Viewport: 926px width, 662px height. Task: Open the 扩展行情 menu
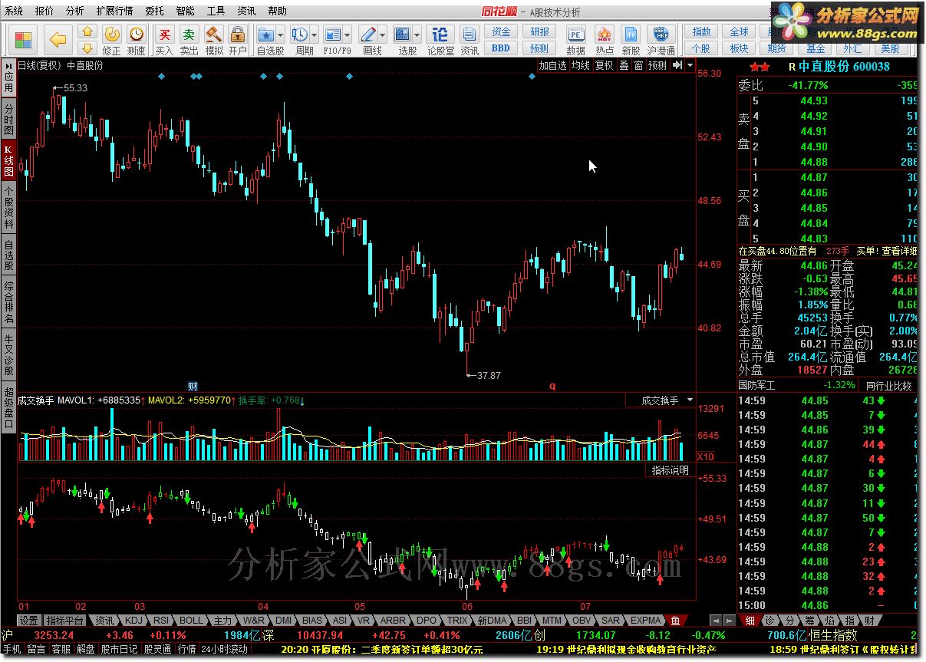tap(114, 12)
